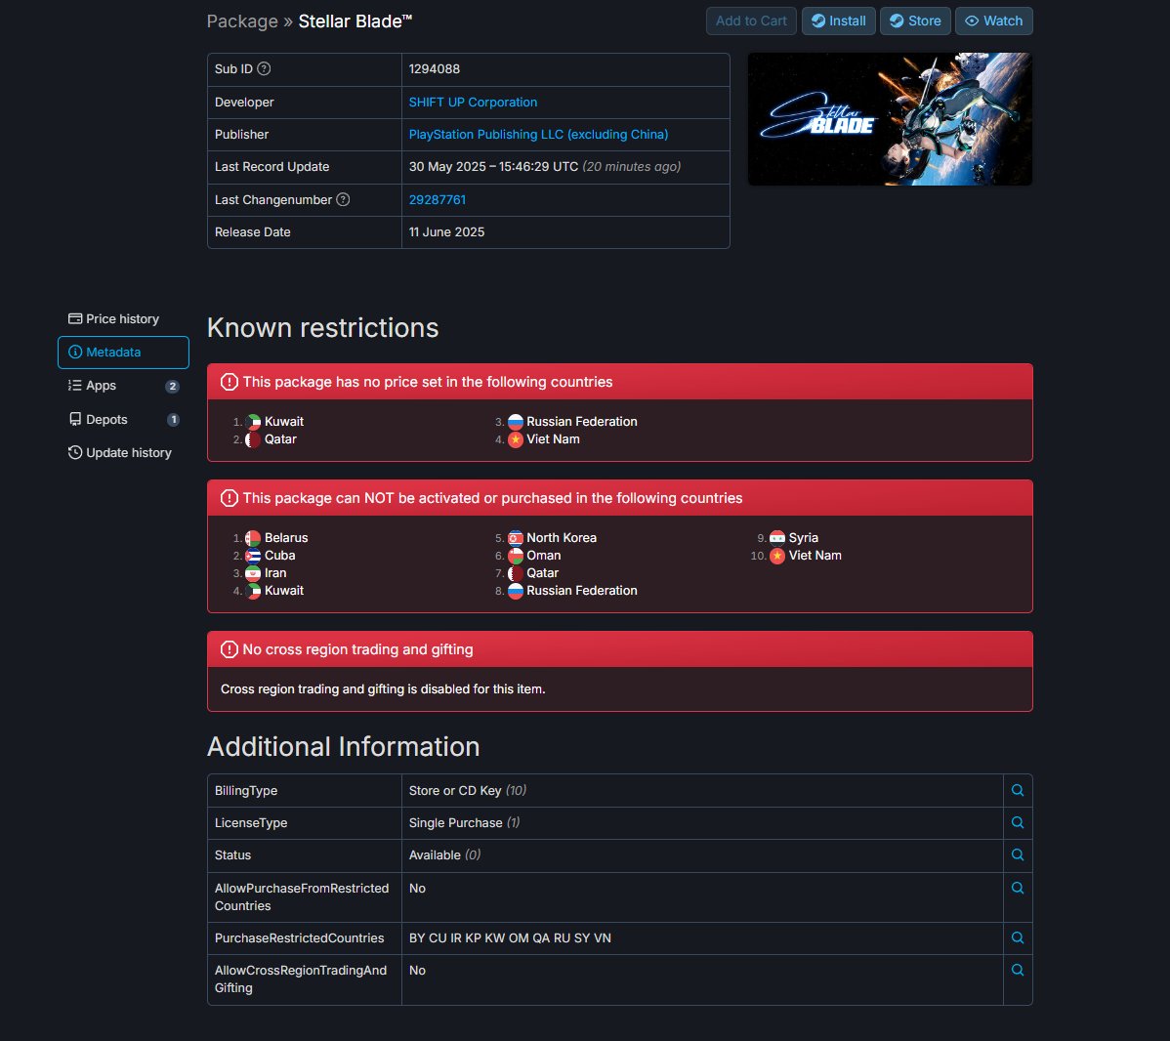This screenshot has height=1041, width=1170.
Task: Click search icon in PurchaseRestrictedCountries row
Action: coord(1017,938)
